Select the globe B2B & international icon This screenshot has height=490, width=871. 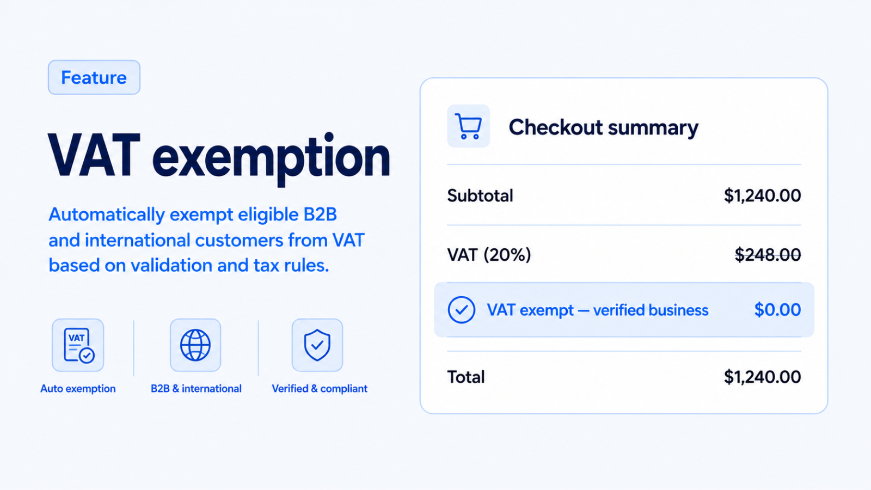tap(195, 345)
